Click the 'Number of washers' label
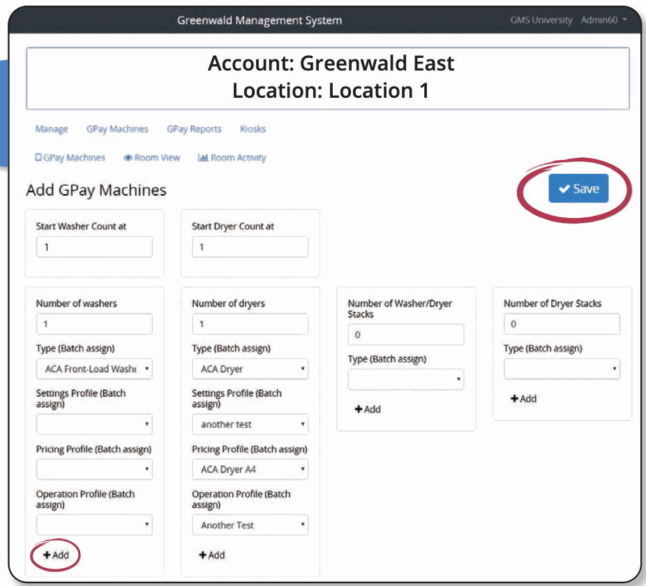 click(77, 304)
